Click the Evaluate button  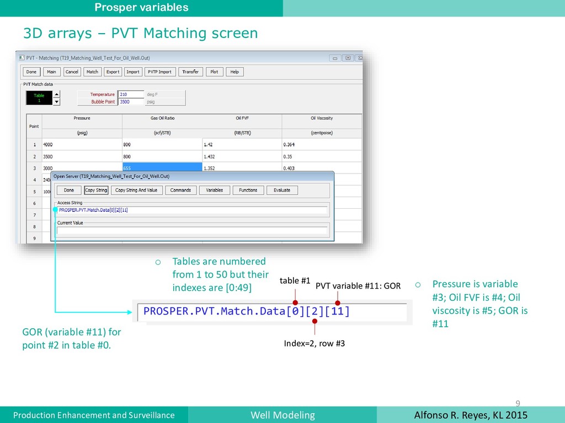pos(282,190)
